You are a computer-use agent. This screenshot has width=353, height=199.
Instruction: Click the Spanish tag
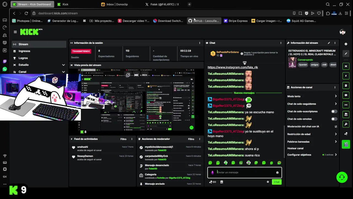click(x=303, y=65)
